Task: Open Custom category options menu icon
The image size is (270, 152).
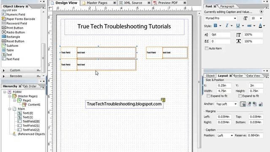Action: pyautogui.click(x=38, y=71)
